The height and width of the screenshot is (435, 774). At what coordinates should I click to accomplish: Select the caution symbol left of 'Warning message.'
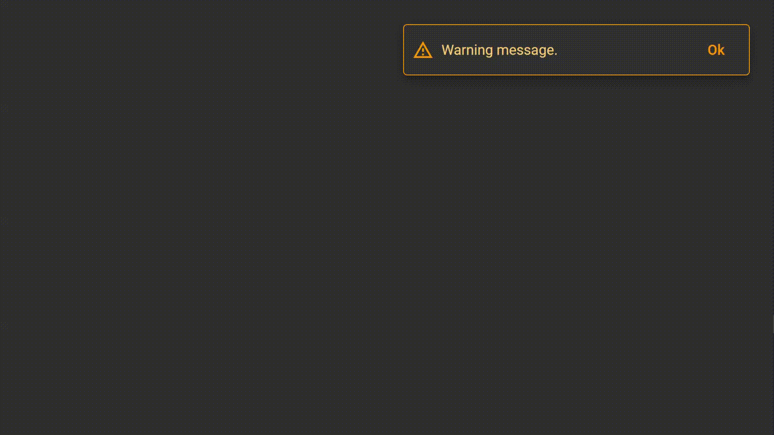point(423,50)
